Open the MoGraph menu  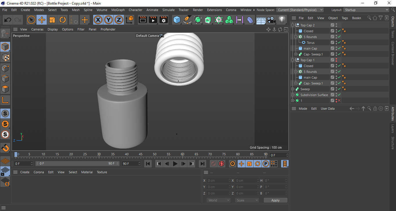(118, 10)
